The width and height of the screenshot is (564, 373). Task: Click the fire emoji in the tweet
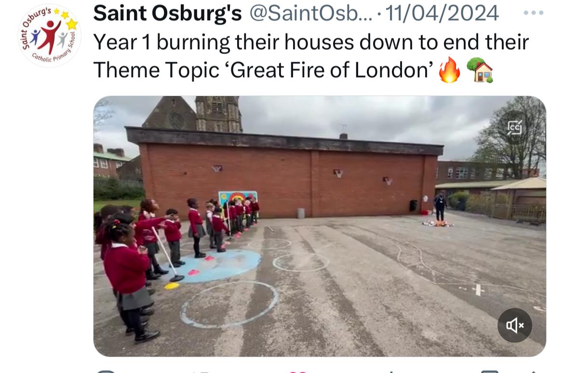[x=449, y=70]
